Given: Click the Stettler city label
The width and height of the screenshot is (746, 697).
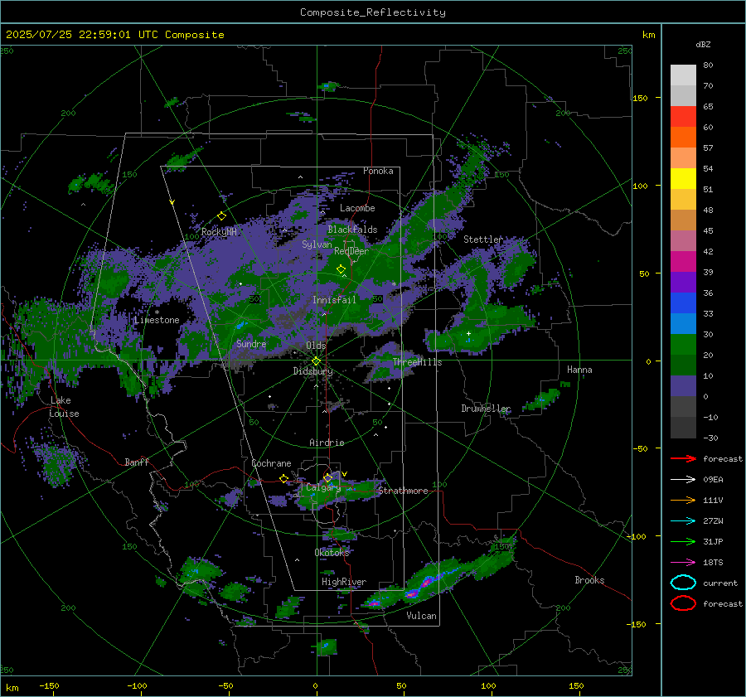Looking at the screenshot, I should click(483, 240).
